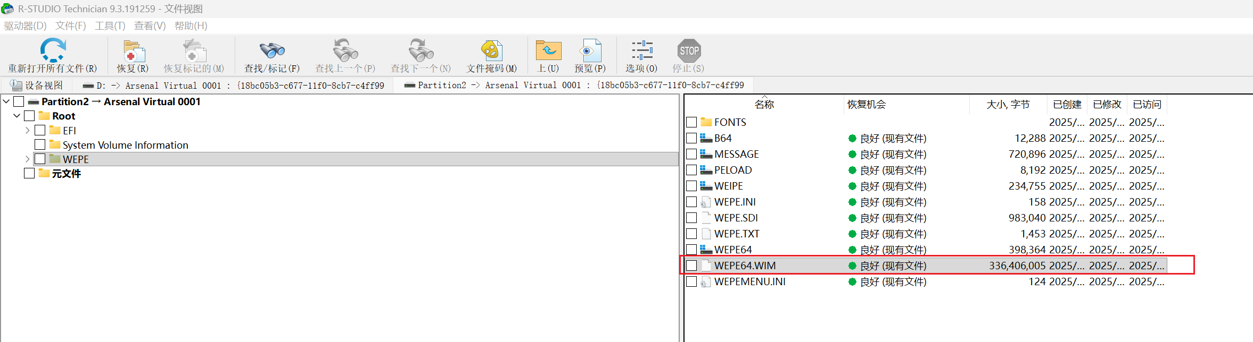
Task: Sort files by 恢复机会 column header
Action: (x=867, y=105)
